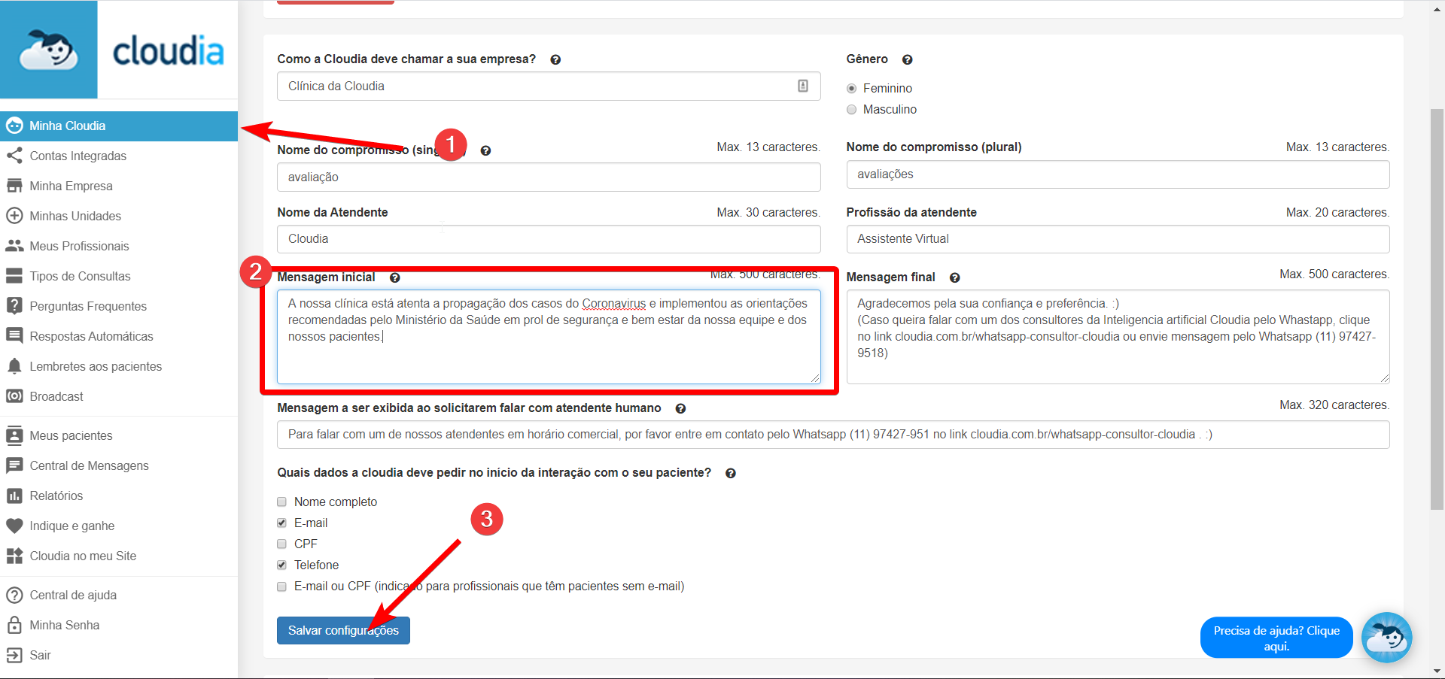Image resolution: width=1445 pixels, height=679 pixels.
Task: Select the Masculino radio option
Action: pos(852,109)
